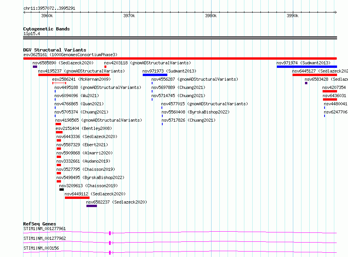Click the blue nsv971973 variant bar

click(155, 75)
